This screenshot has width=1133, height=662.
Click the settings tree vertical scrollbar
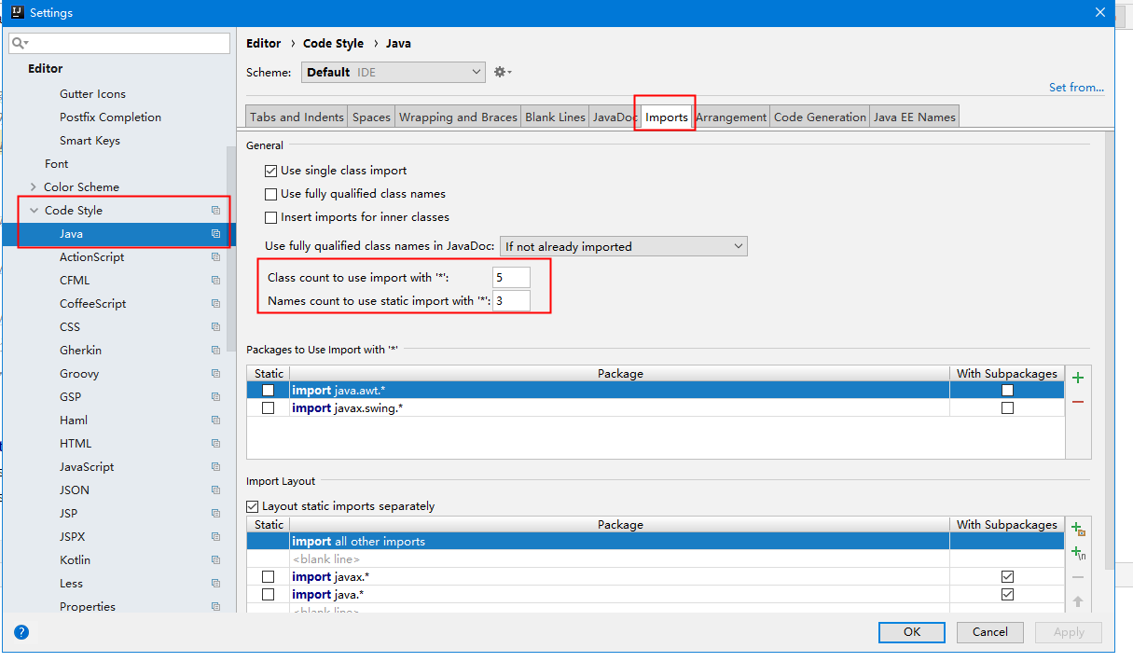231,247
